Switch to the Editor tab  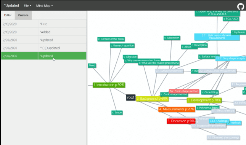(x=8, y=15)
